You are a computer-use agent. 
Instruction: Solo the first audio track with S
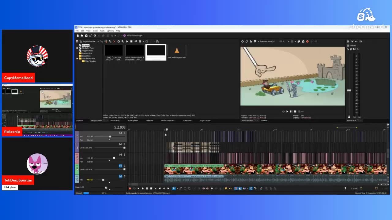point(124,133)
